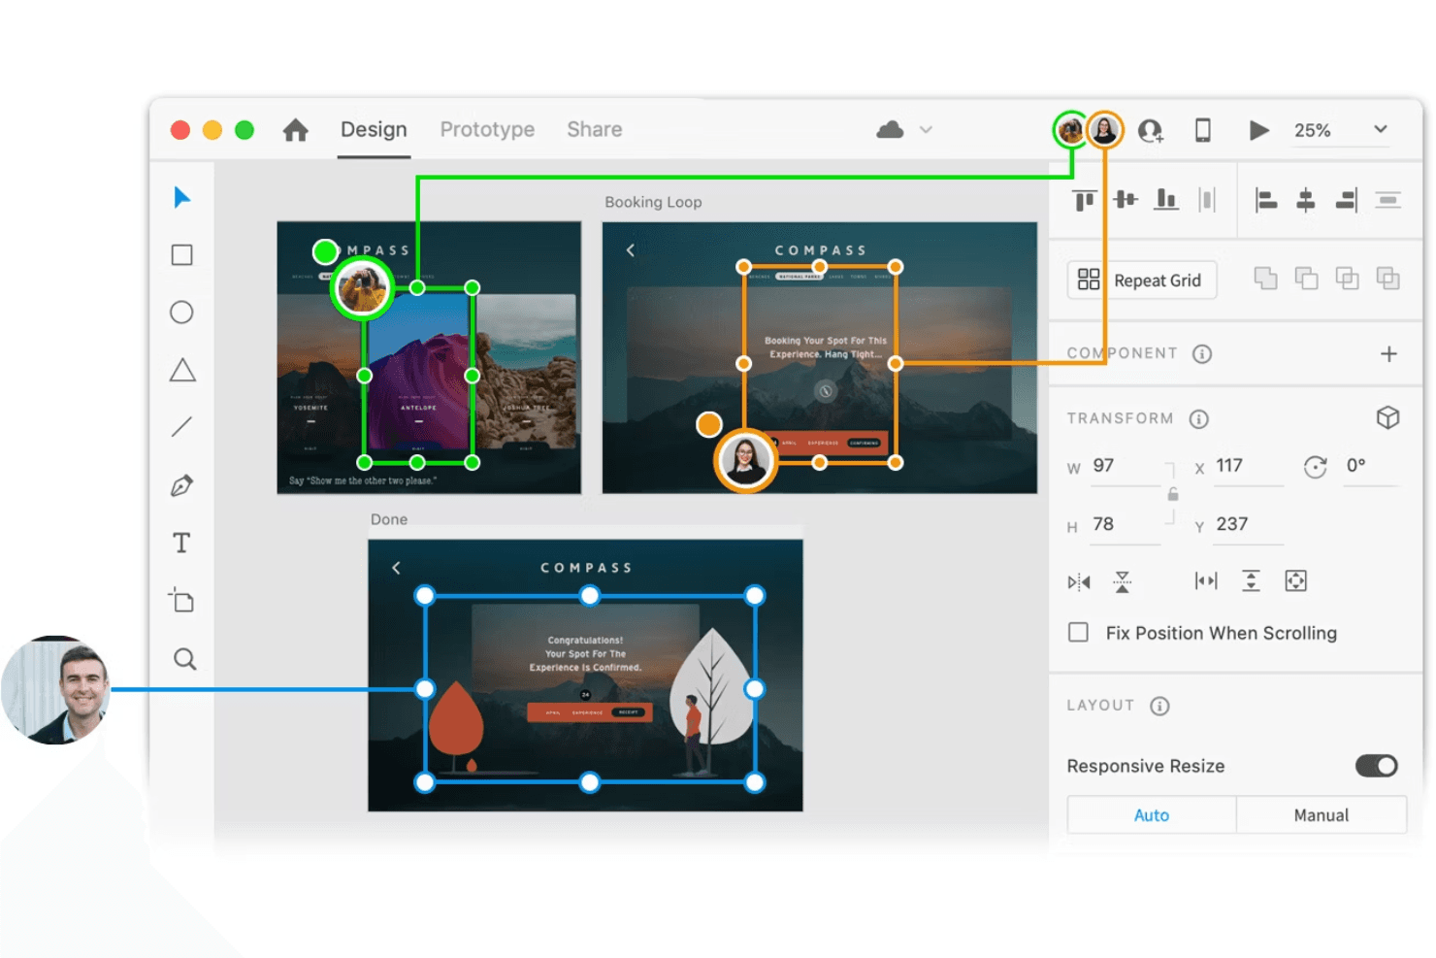Click the fix-size constraint icon
The width and height of the screenshot is (1436, 958).
pyautogui.click(x=1295, y=581)
